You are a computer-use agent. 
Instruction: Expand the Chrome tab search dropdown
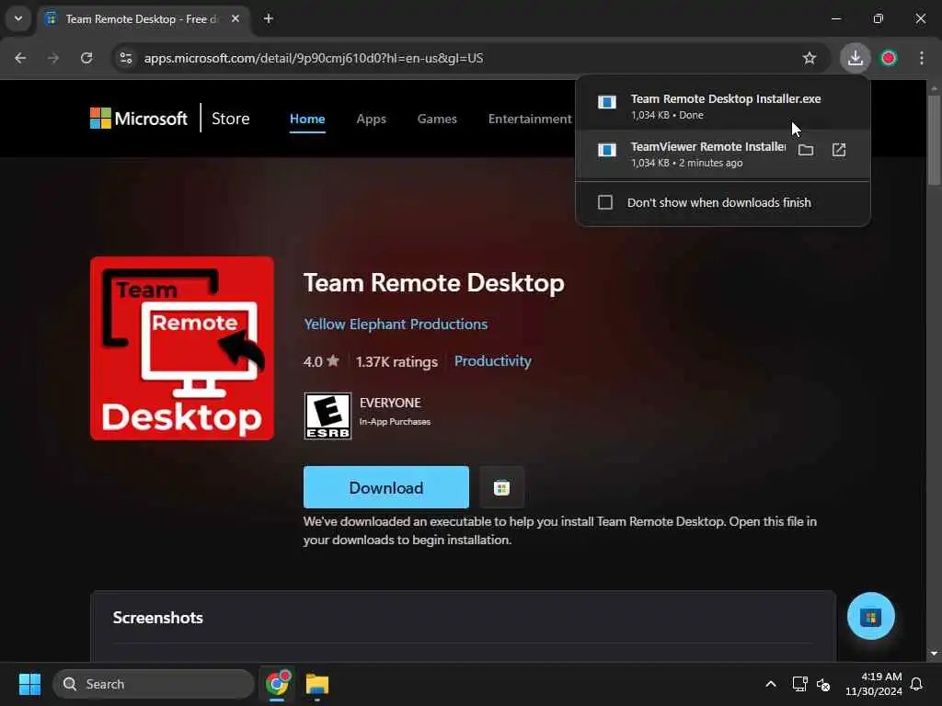[18, 18]
